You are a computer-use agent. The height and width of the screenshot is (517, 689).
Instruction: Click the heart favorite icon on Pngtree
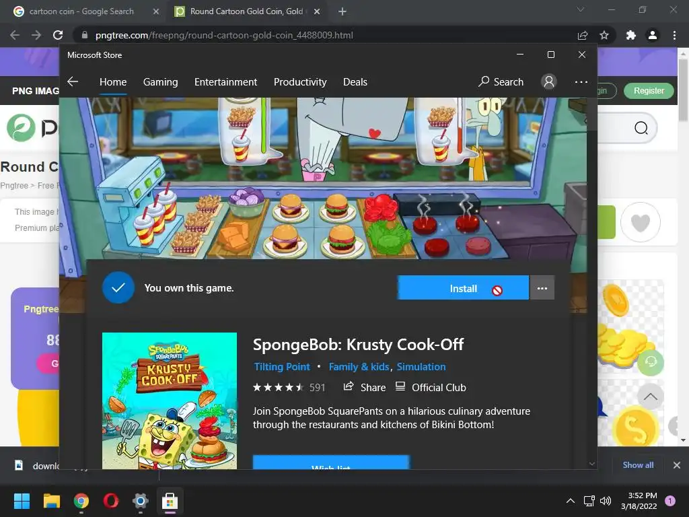tap(641, 222)
